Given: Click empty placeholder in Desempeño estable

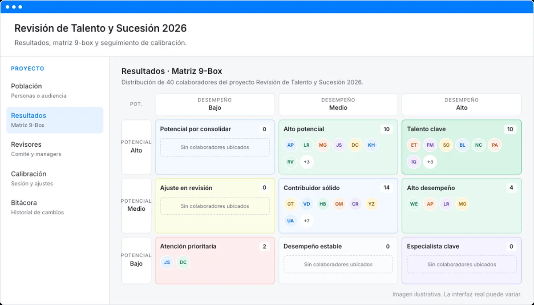Looking at the screenshot, I should [x=338, y=264].
